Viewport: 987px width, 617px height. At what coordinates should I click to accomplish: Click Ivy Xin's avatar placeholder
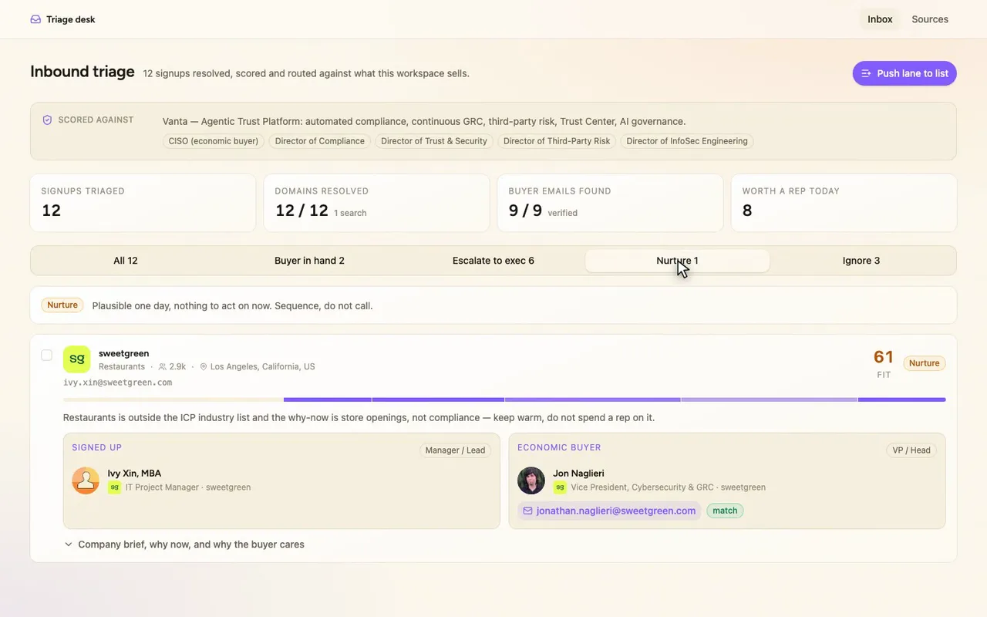[86, 480]
